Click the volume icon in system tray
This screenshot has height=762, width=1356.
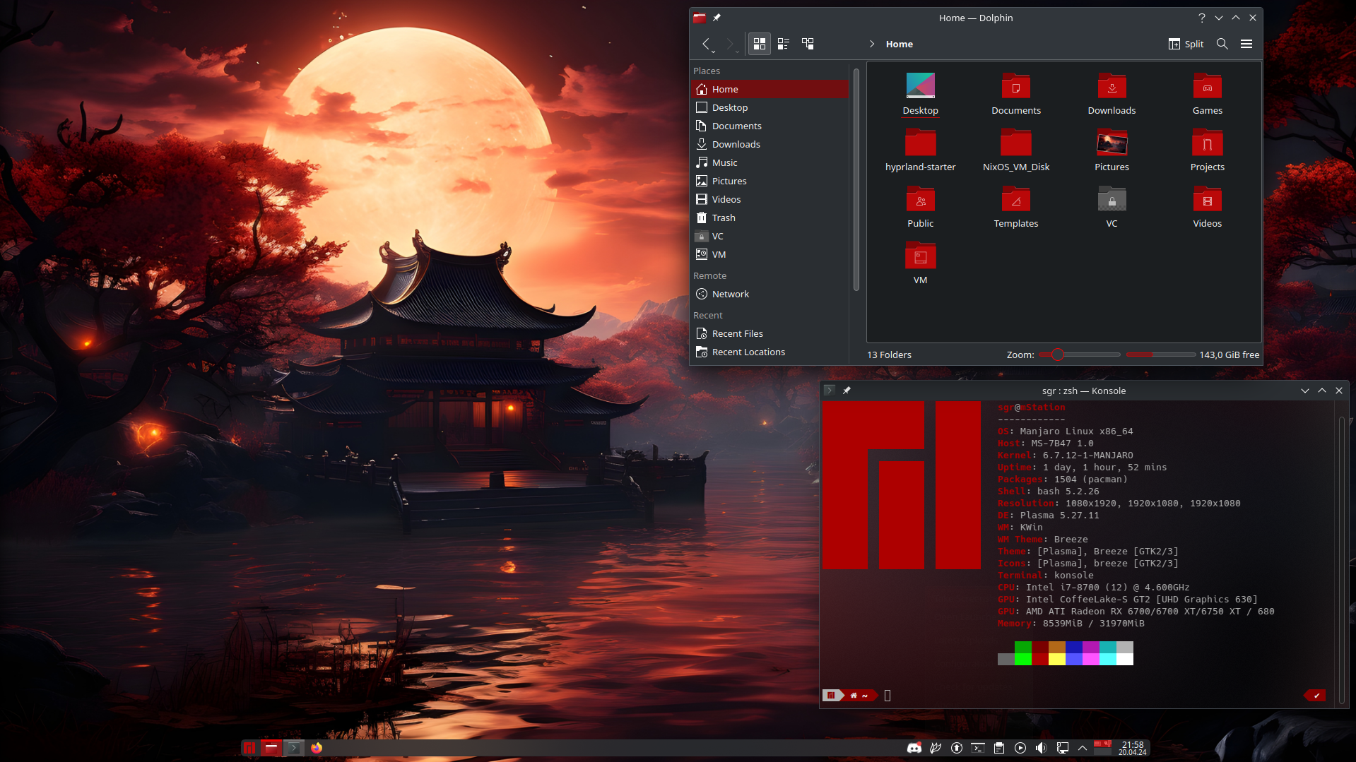(1040, 748)
